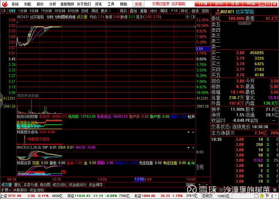This screenshot has width=279, height=199.
Task: Select the 60分钟 timeframe
Action: coord(73,11)
